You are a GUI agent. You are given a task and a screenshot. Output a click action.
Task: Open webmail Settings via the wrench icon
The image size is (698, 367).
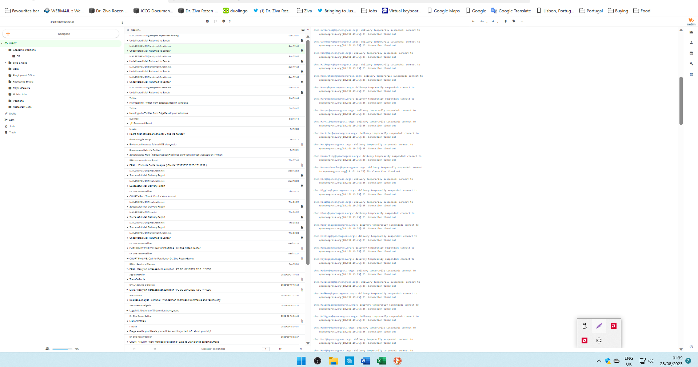click(x=691, y=64)
